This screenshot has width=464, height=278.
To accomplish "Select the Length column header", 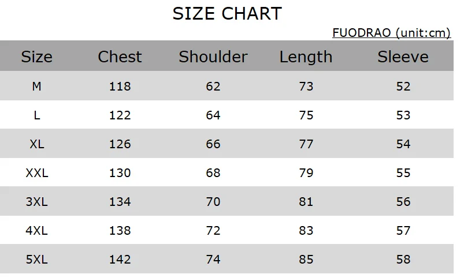I will tap(306, 57).
